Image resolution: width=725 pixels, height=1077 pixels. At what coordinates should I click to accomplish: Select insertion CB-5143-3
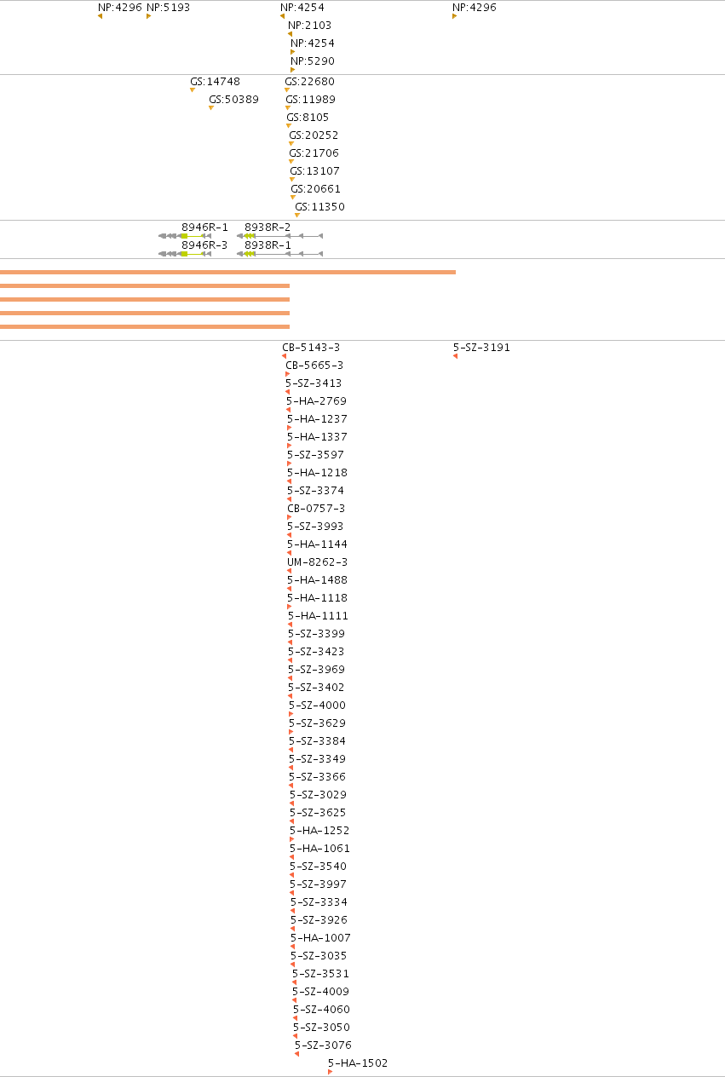(x=311, y=348)
